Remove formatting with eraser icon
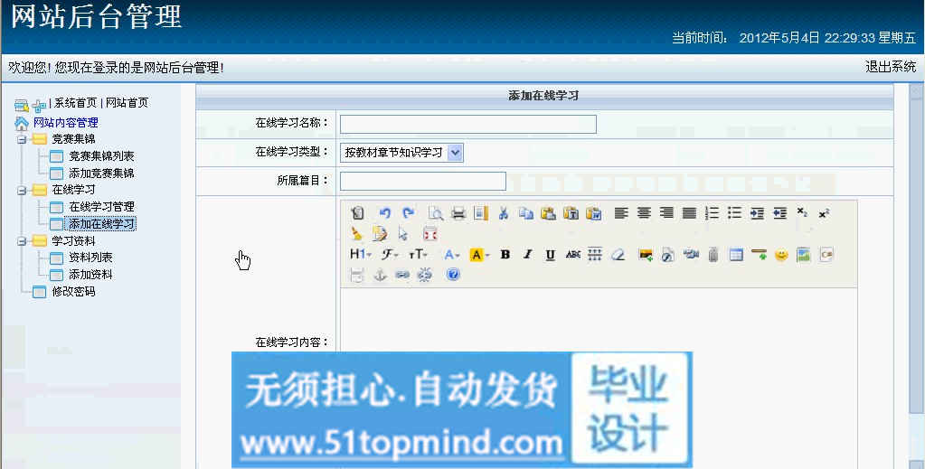The image size is (925, 469). [618, 254]
